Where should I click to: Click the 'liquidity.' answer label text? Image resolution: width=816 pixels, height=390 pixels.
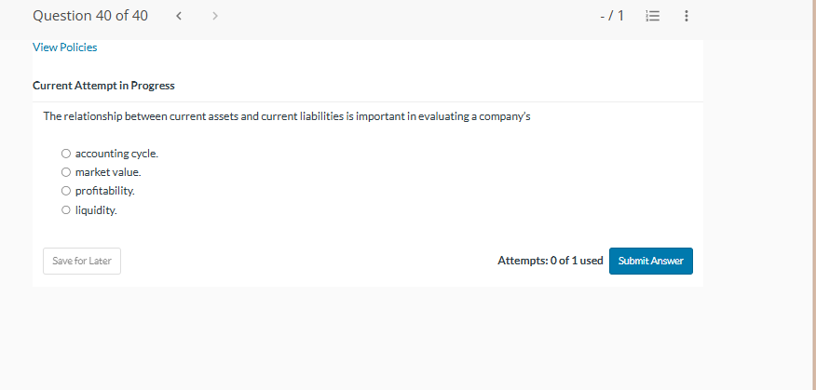pos(96,210)
